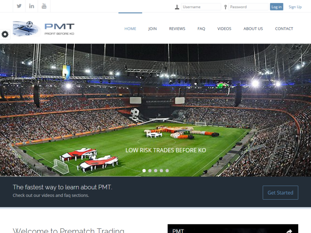The height and width of the screenshot is (233, 311).
Task: Click the user silhouette icon
Action: (177, 7)
